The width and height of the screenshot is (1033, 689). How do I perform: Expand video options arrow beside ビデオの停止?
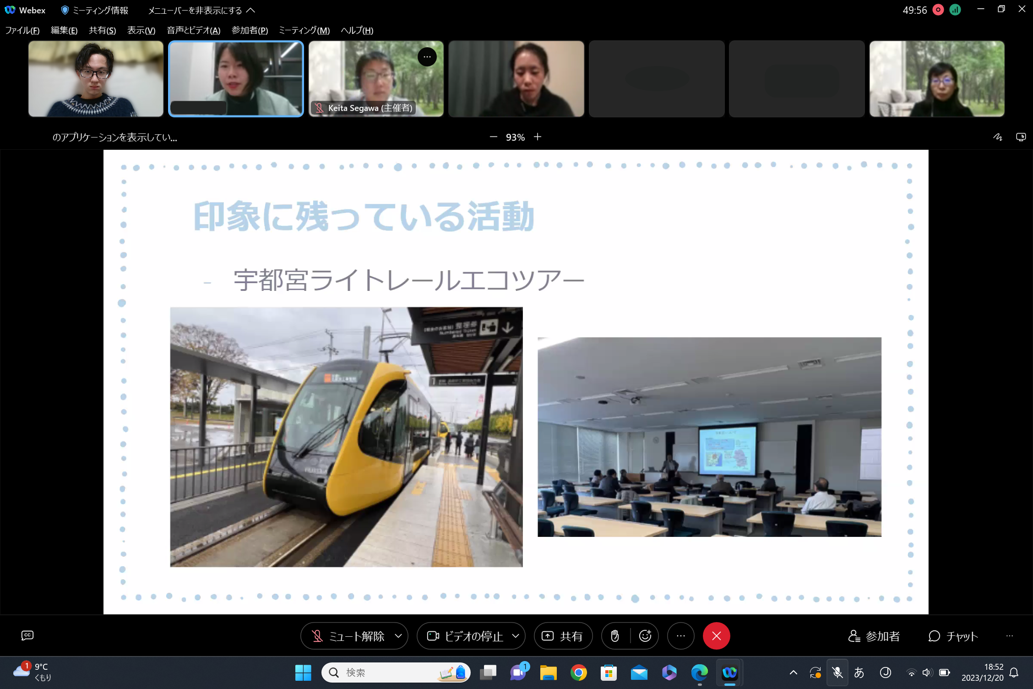click(x=516, y=636)
